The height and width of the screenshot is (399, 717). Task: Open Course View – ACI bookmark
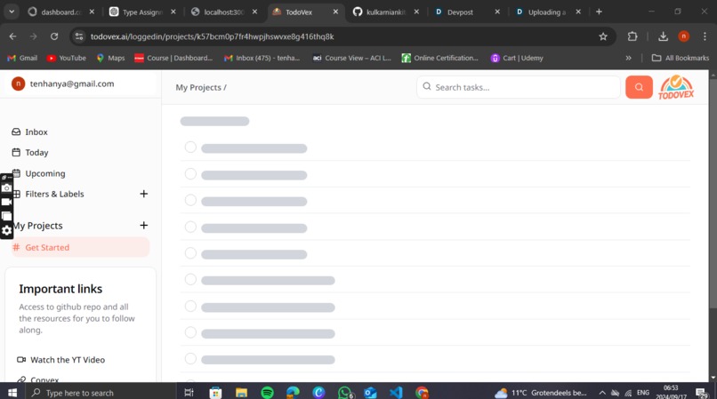click(x=351, y=58)
